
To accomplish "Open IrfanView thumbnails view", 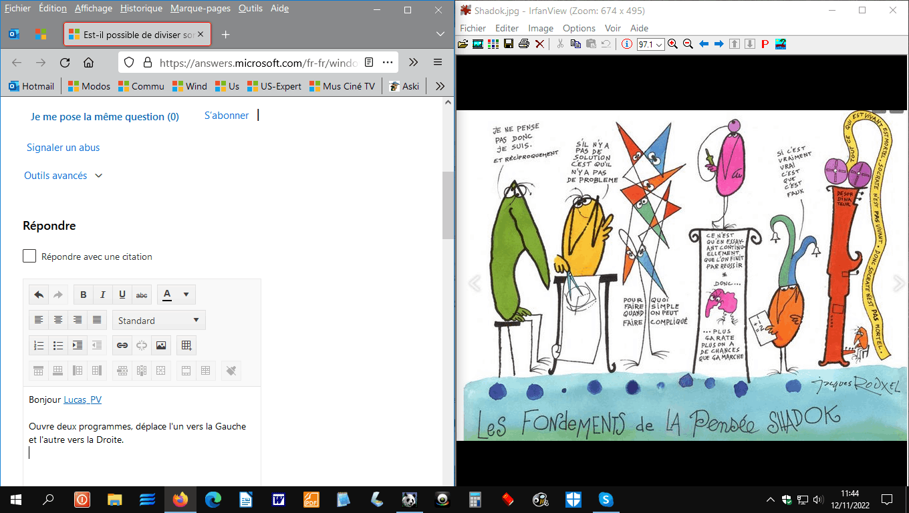I will [493, 44].
